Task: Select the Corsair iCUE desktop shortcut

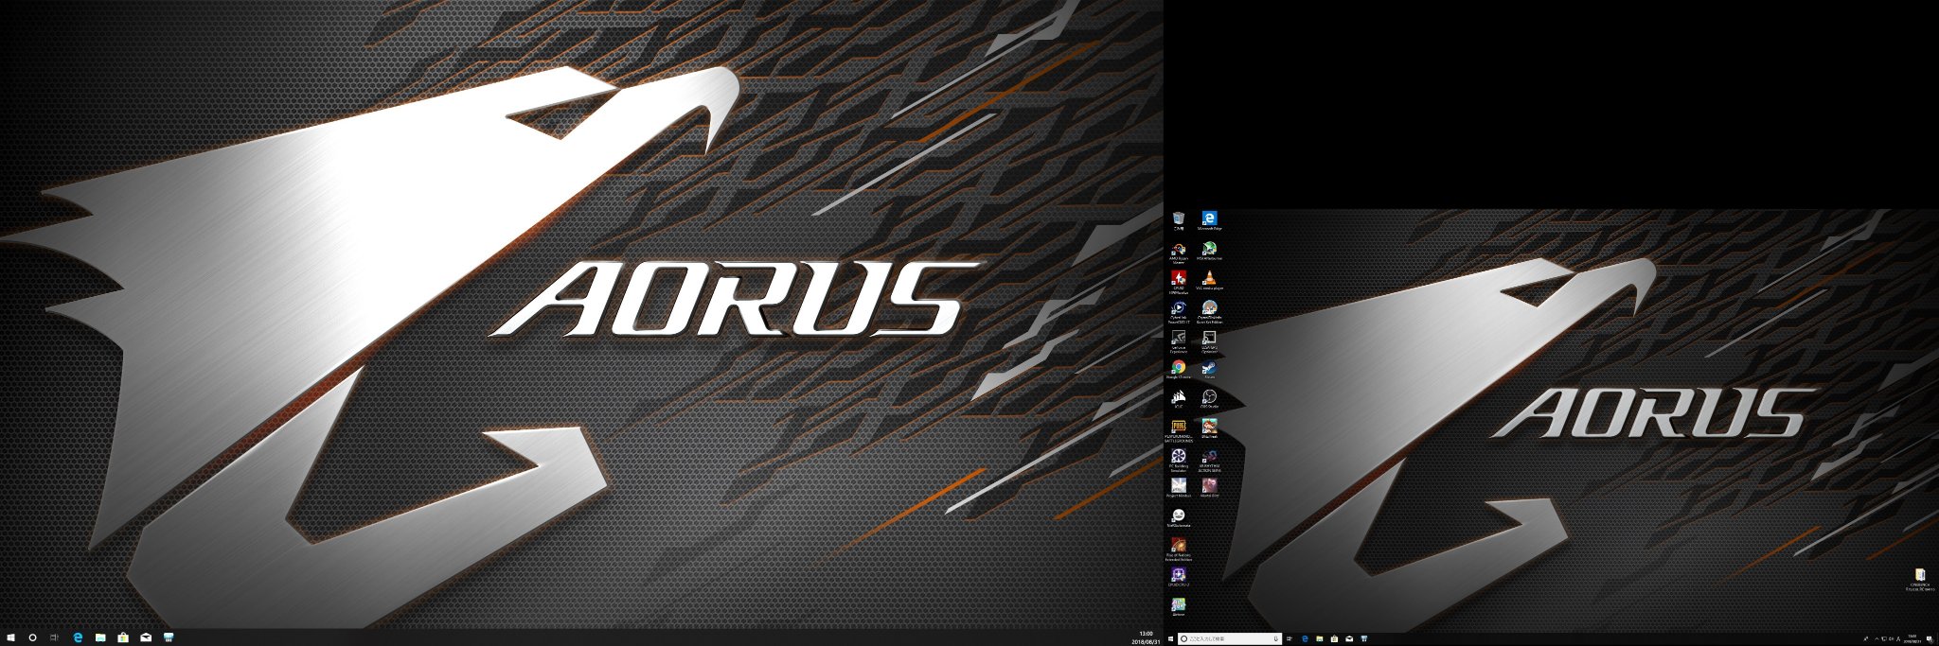Action: [1178, 399]
